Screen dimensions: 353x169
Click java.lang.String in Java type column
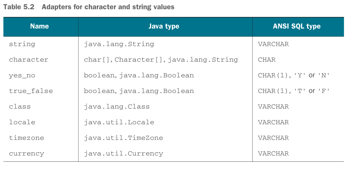119,44
